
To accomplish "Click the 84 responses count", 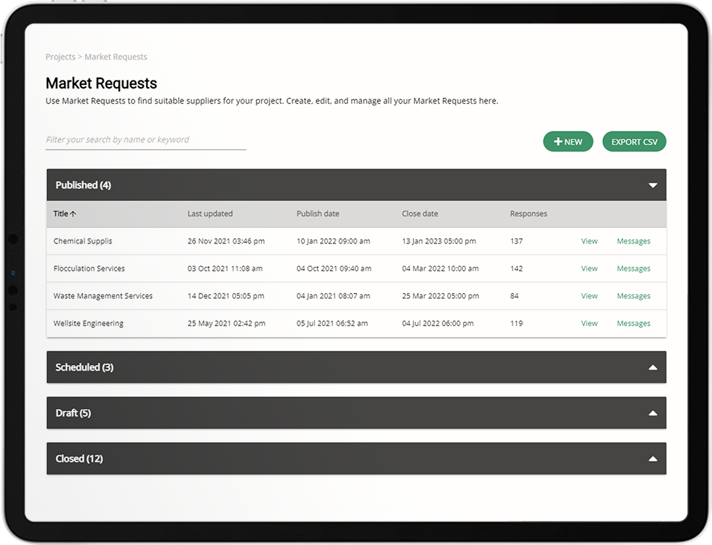I will click(514, 296).
